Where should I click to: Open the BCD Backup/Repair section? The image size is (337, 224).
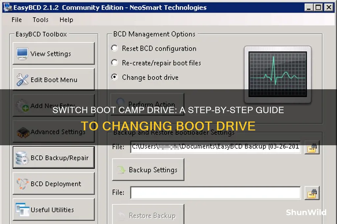pyautogui.click(x=54, y=157)
